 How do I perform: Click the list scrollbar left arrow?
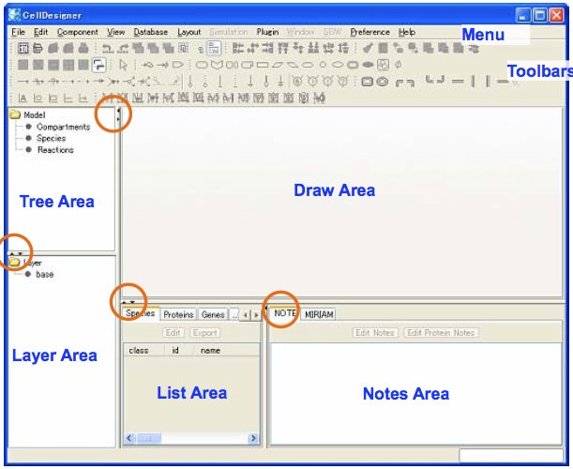[x=129, y=438]
